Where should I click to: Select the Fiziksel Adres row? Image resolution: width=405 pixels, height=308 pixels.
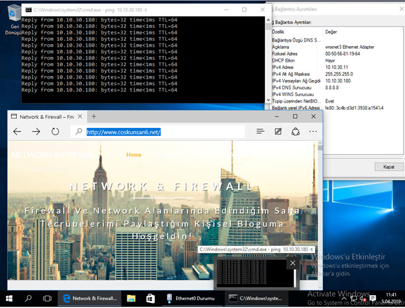pyautogui.click(x=337, y=54)
